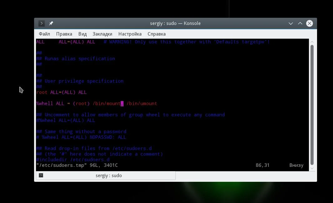This screenshot has height=203, width=333.
Task: Click the scrollbar up arrow
Action: [312, 42]
